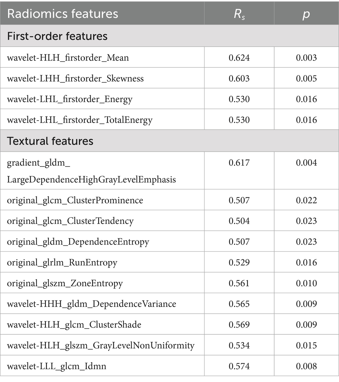Image resolution: width=339 pixels, height=382 pixels.
Task: Click the gradient_gldm_LargeDependenceHighGrayLevelEmphasis feature cell
Action: point(91,171)
